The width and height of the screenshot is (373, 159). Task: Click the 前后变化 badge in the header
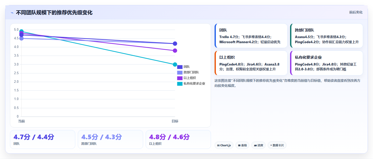point(356,12)
